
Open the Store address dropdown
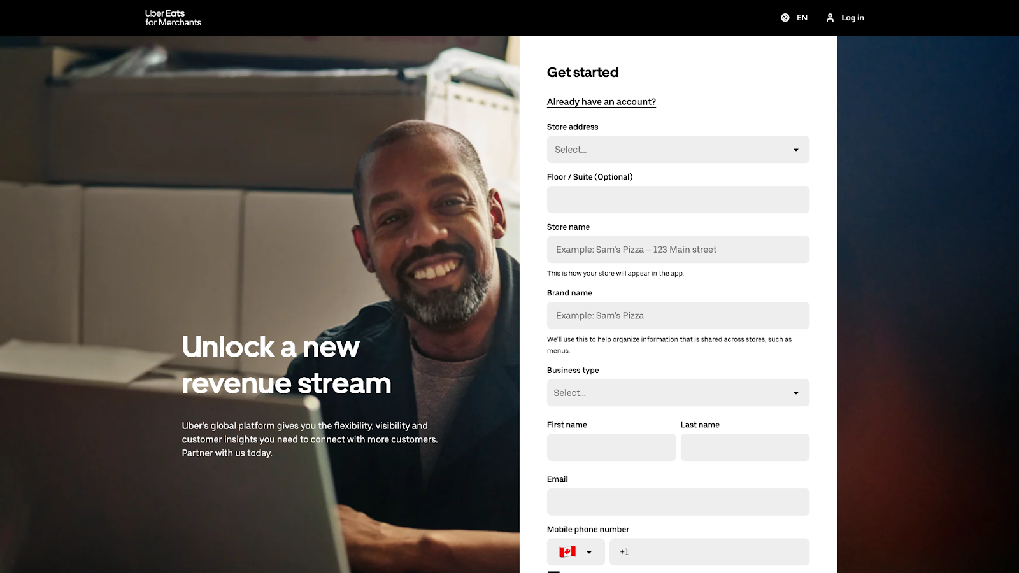coord(678,150)
